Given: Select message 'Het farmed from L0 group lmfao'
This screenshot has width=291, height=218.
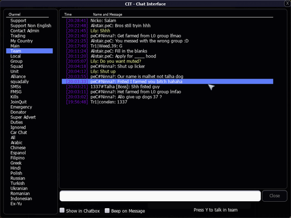Looking at the screenshot, I should click(x=168, y=92).
